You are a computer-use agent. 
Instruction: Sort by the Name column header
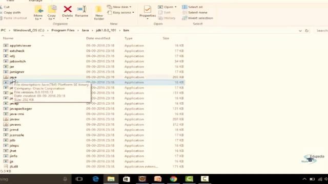click(8, 38)
